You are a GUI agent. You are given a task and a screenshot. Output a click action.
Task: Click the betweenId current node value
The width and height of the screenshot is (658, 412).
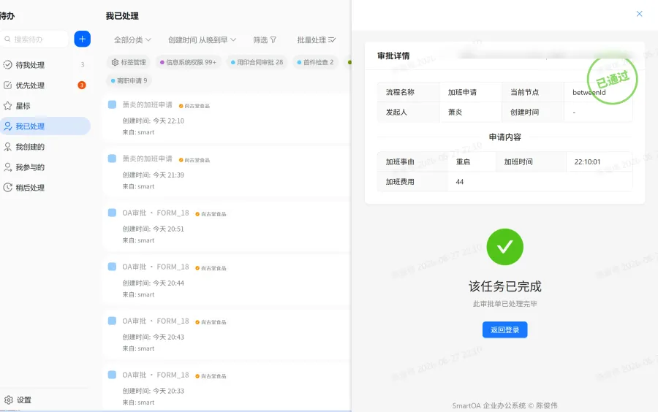tap(589, 92)
